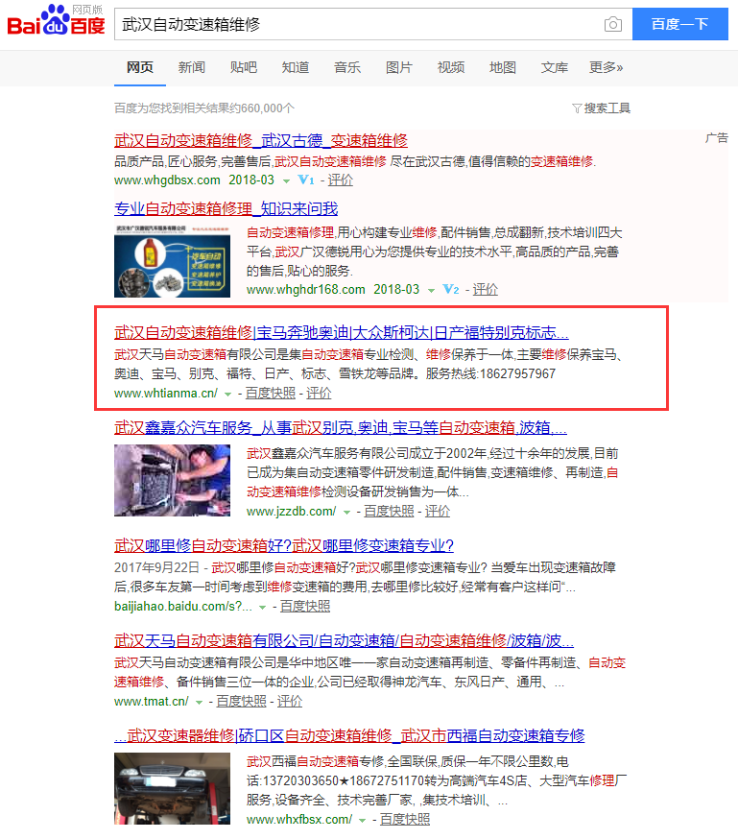The image size is (738, 839).
Task: Open the 武汉哪里修自动变速箱好 result link
Action: pos(283,545)
